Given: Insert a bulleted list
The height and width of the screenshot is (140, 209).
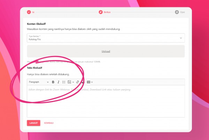Looking at the screenshot, I should point(64,82).
